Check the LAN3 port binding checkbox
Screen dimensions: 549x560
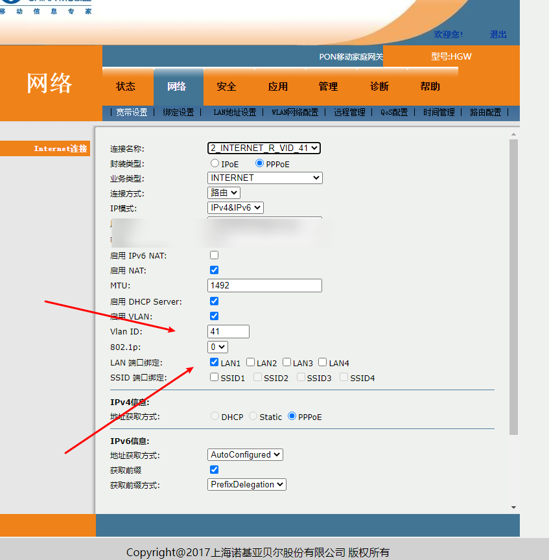[286, 362]
